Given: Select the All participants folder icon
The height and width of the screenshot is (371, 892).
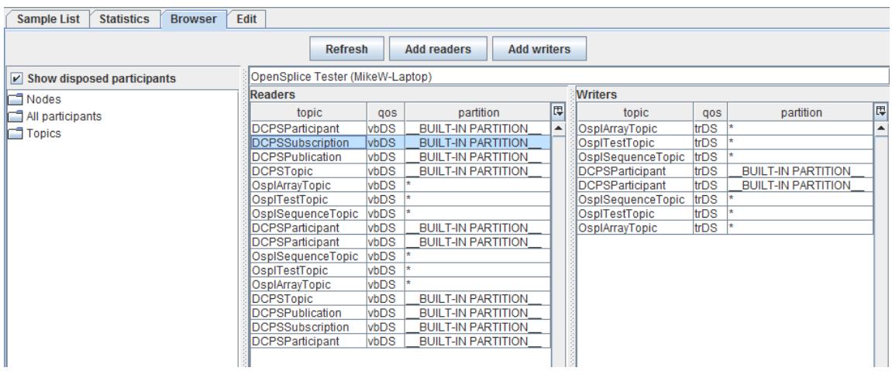Looking at the screenshot, I should tap(15, 116).
